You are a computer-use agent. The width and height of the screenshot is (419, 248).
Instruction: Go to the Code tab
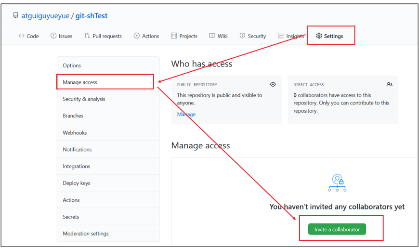(28, 36)
